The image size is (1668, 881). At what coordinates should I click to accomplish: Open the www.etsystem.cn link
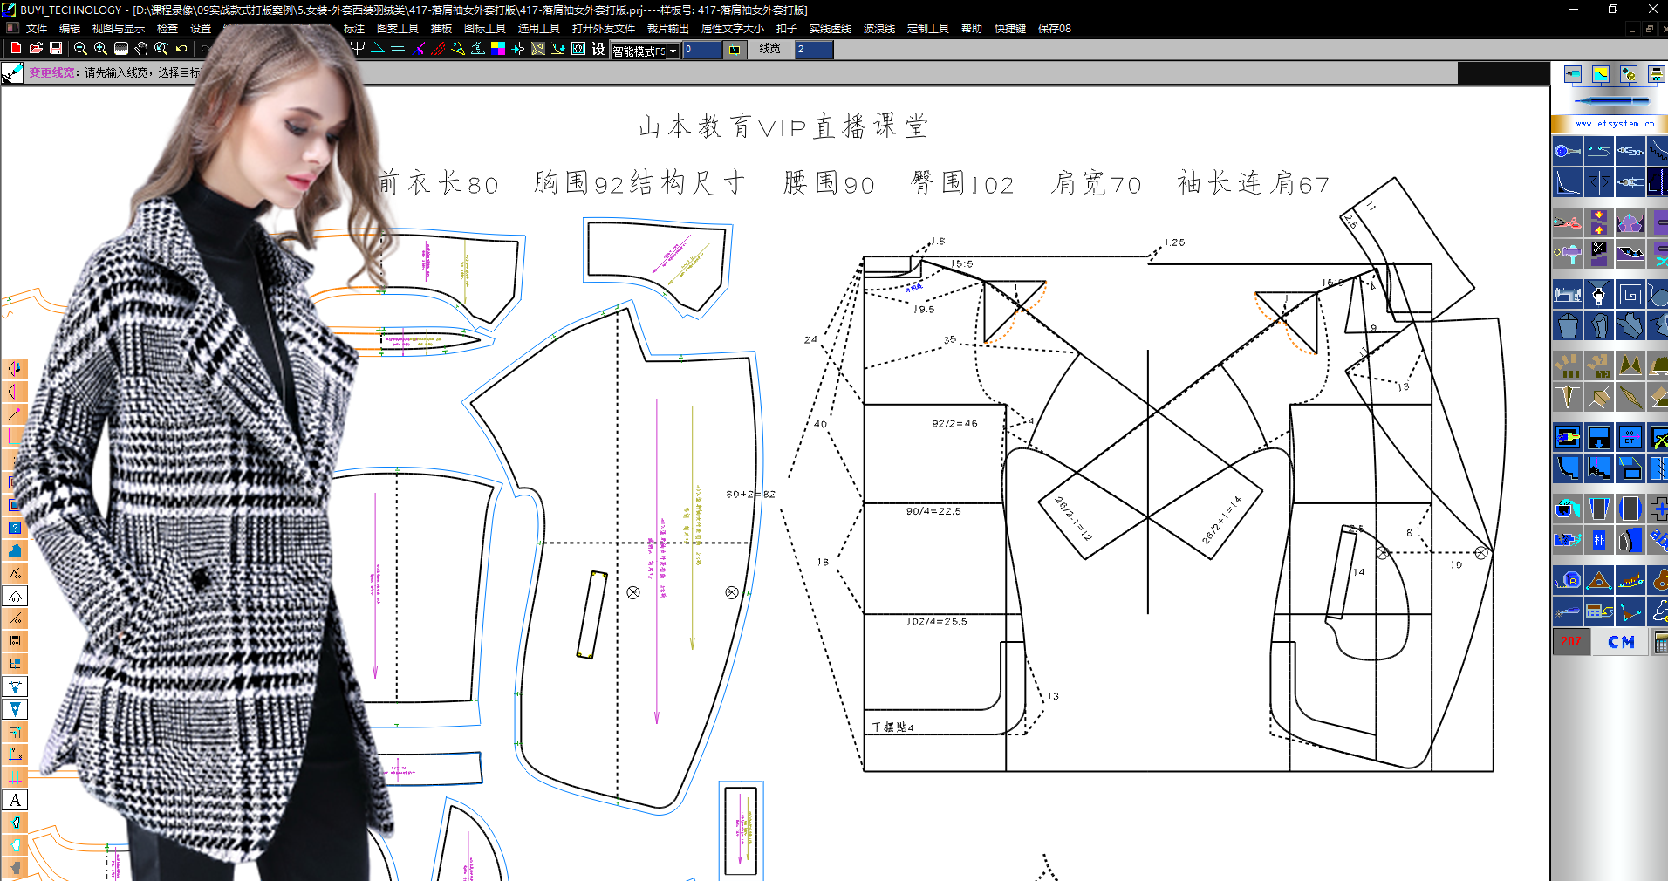[x=1615, y=124]
